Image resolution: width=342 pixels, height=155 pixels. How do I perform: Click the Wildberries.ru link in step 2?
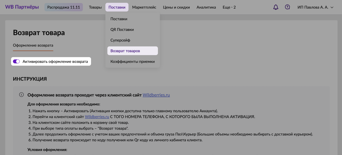(97, 117)
